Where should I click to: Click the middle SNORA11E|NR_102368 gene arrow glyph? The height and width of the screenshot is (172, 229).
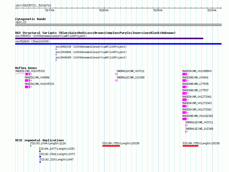[x=116, y=80]
